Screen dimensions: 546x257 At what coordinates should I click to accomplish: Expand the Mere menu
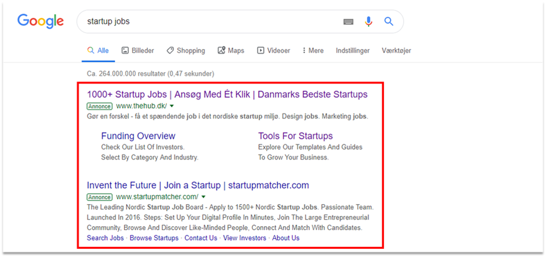313,50
